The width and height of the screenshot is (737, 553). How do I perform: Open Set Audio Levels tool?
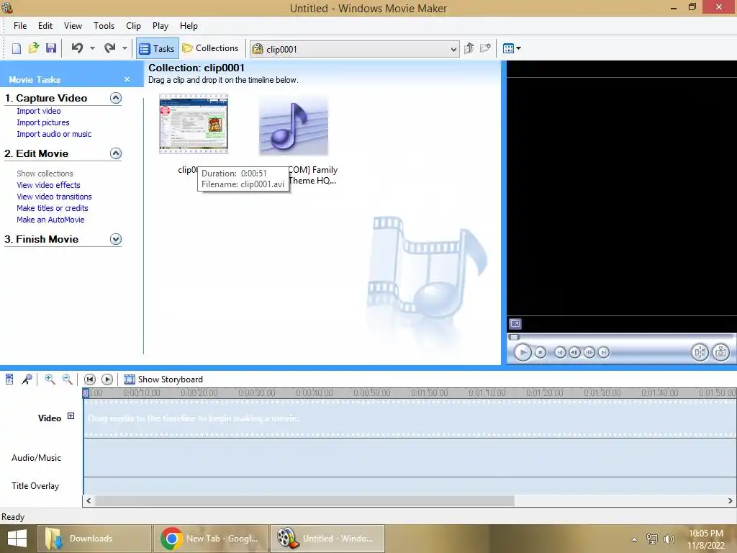(9, 379)
